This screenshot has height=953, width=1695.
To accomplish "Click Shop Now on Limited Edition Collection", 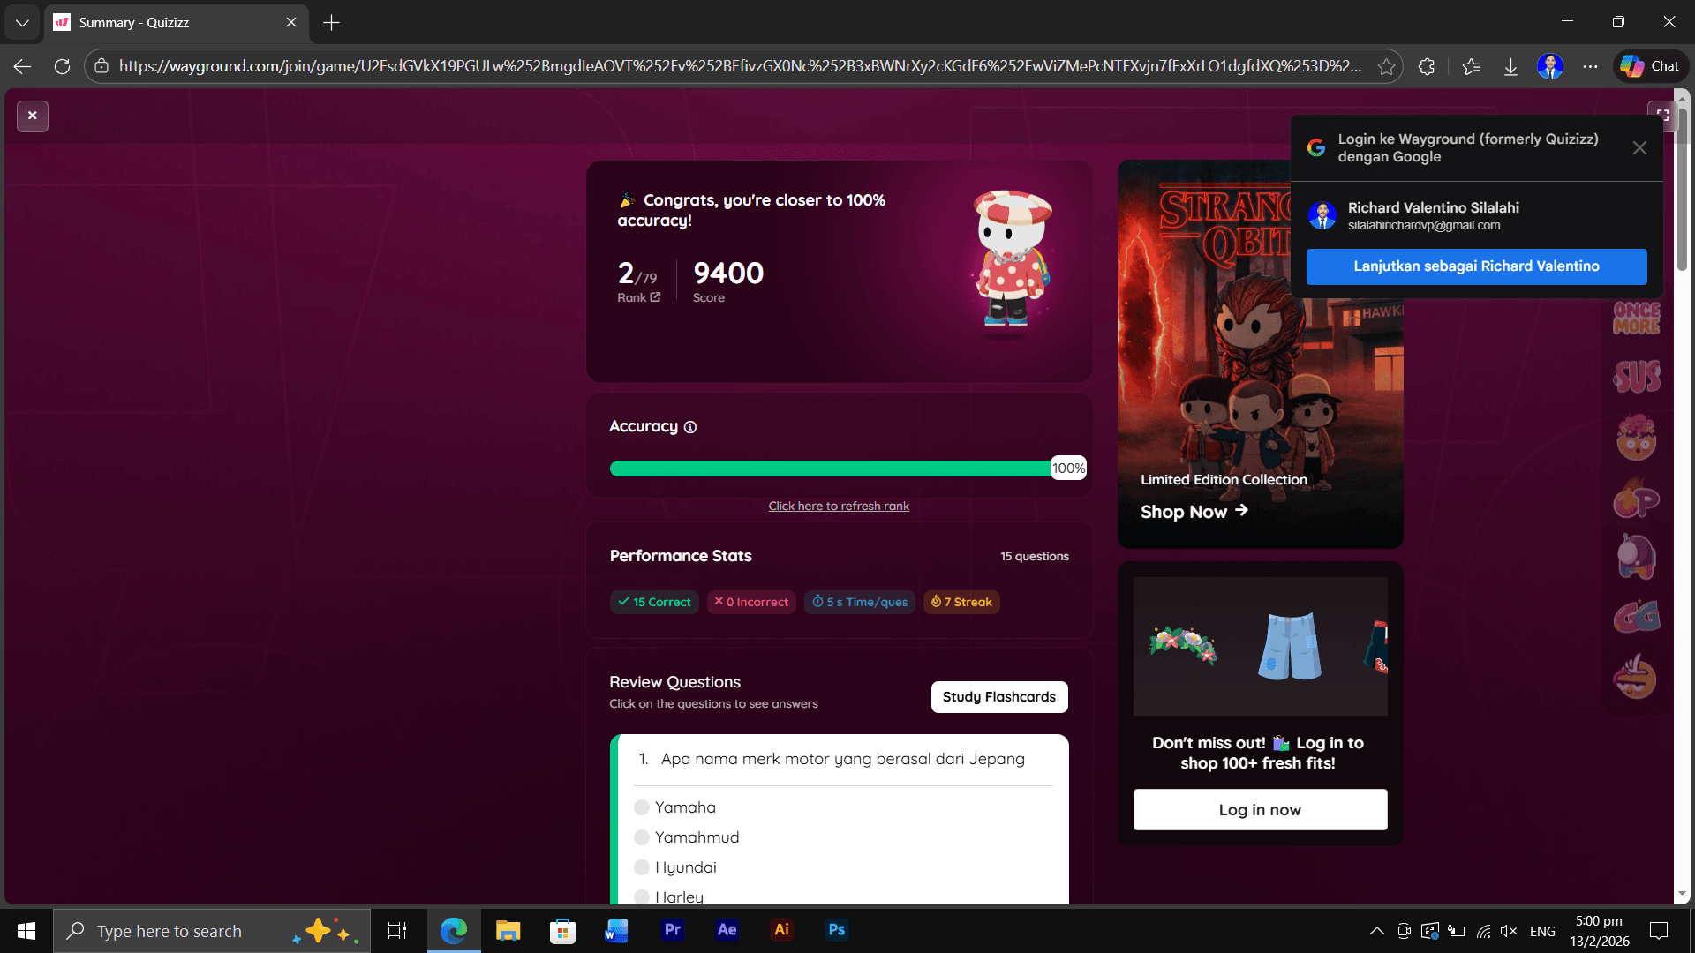I will point(1194,512).
